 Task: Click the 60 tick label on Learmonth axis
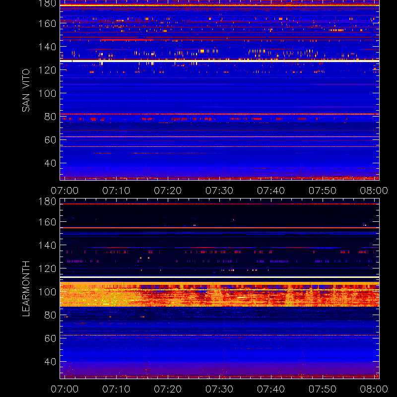tap(50, 338)
